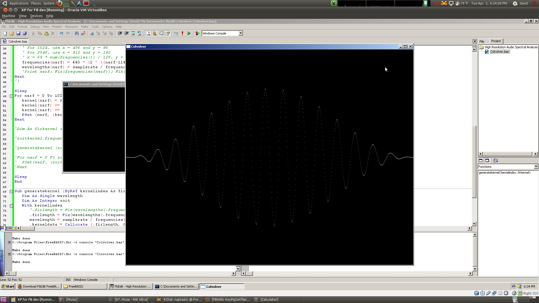
Task: Collapse the For loop at line 49
Action: coord(11,96)
